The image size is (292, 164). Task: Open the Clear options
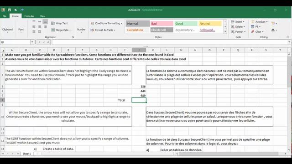[x=257, y=32]
